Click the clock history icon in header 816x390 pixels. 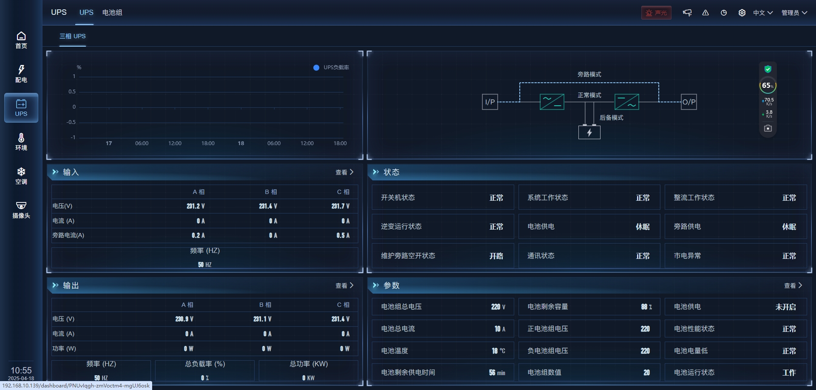pos(724,13)
